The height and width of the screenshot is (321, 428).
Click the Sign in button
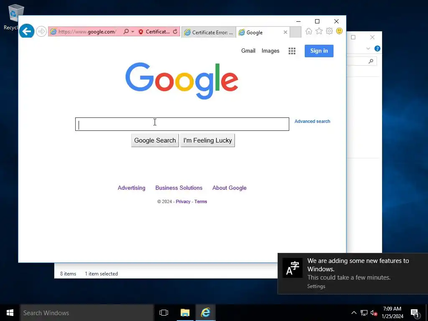319,51
